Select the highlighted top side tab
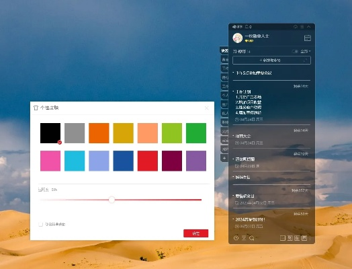Screen dimensions: 352x269 224,51
